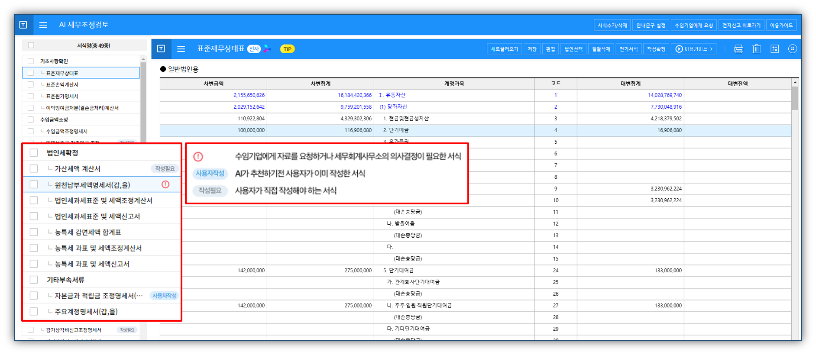Click the table's vertical scrollbar thumb

795,98
